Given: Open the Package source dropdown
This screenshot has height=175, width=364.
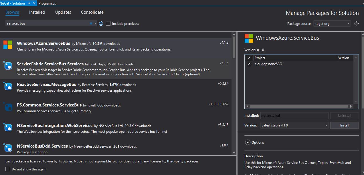Looking at the screenshot, I should (x=332, y=23).
